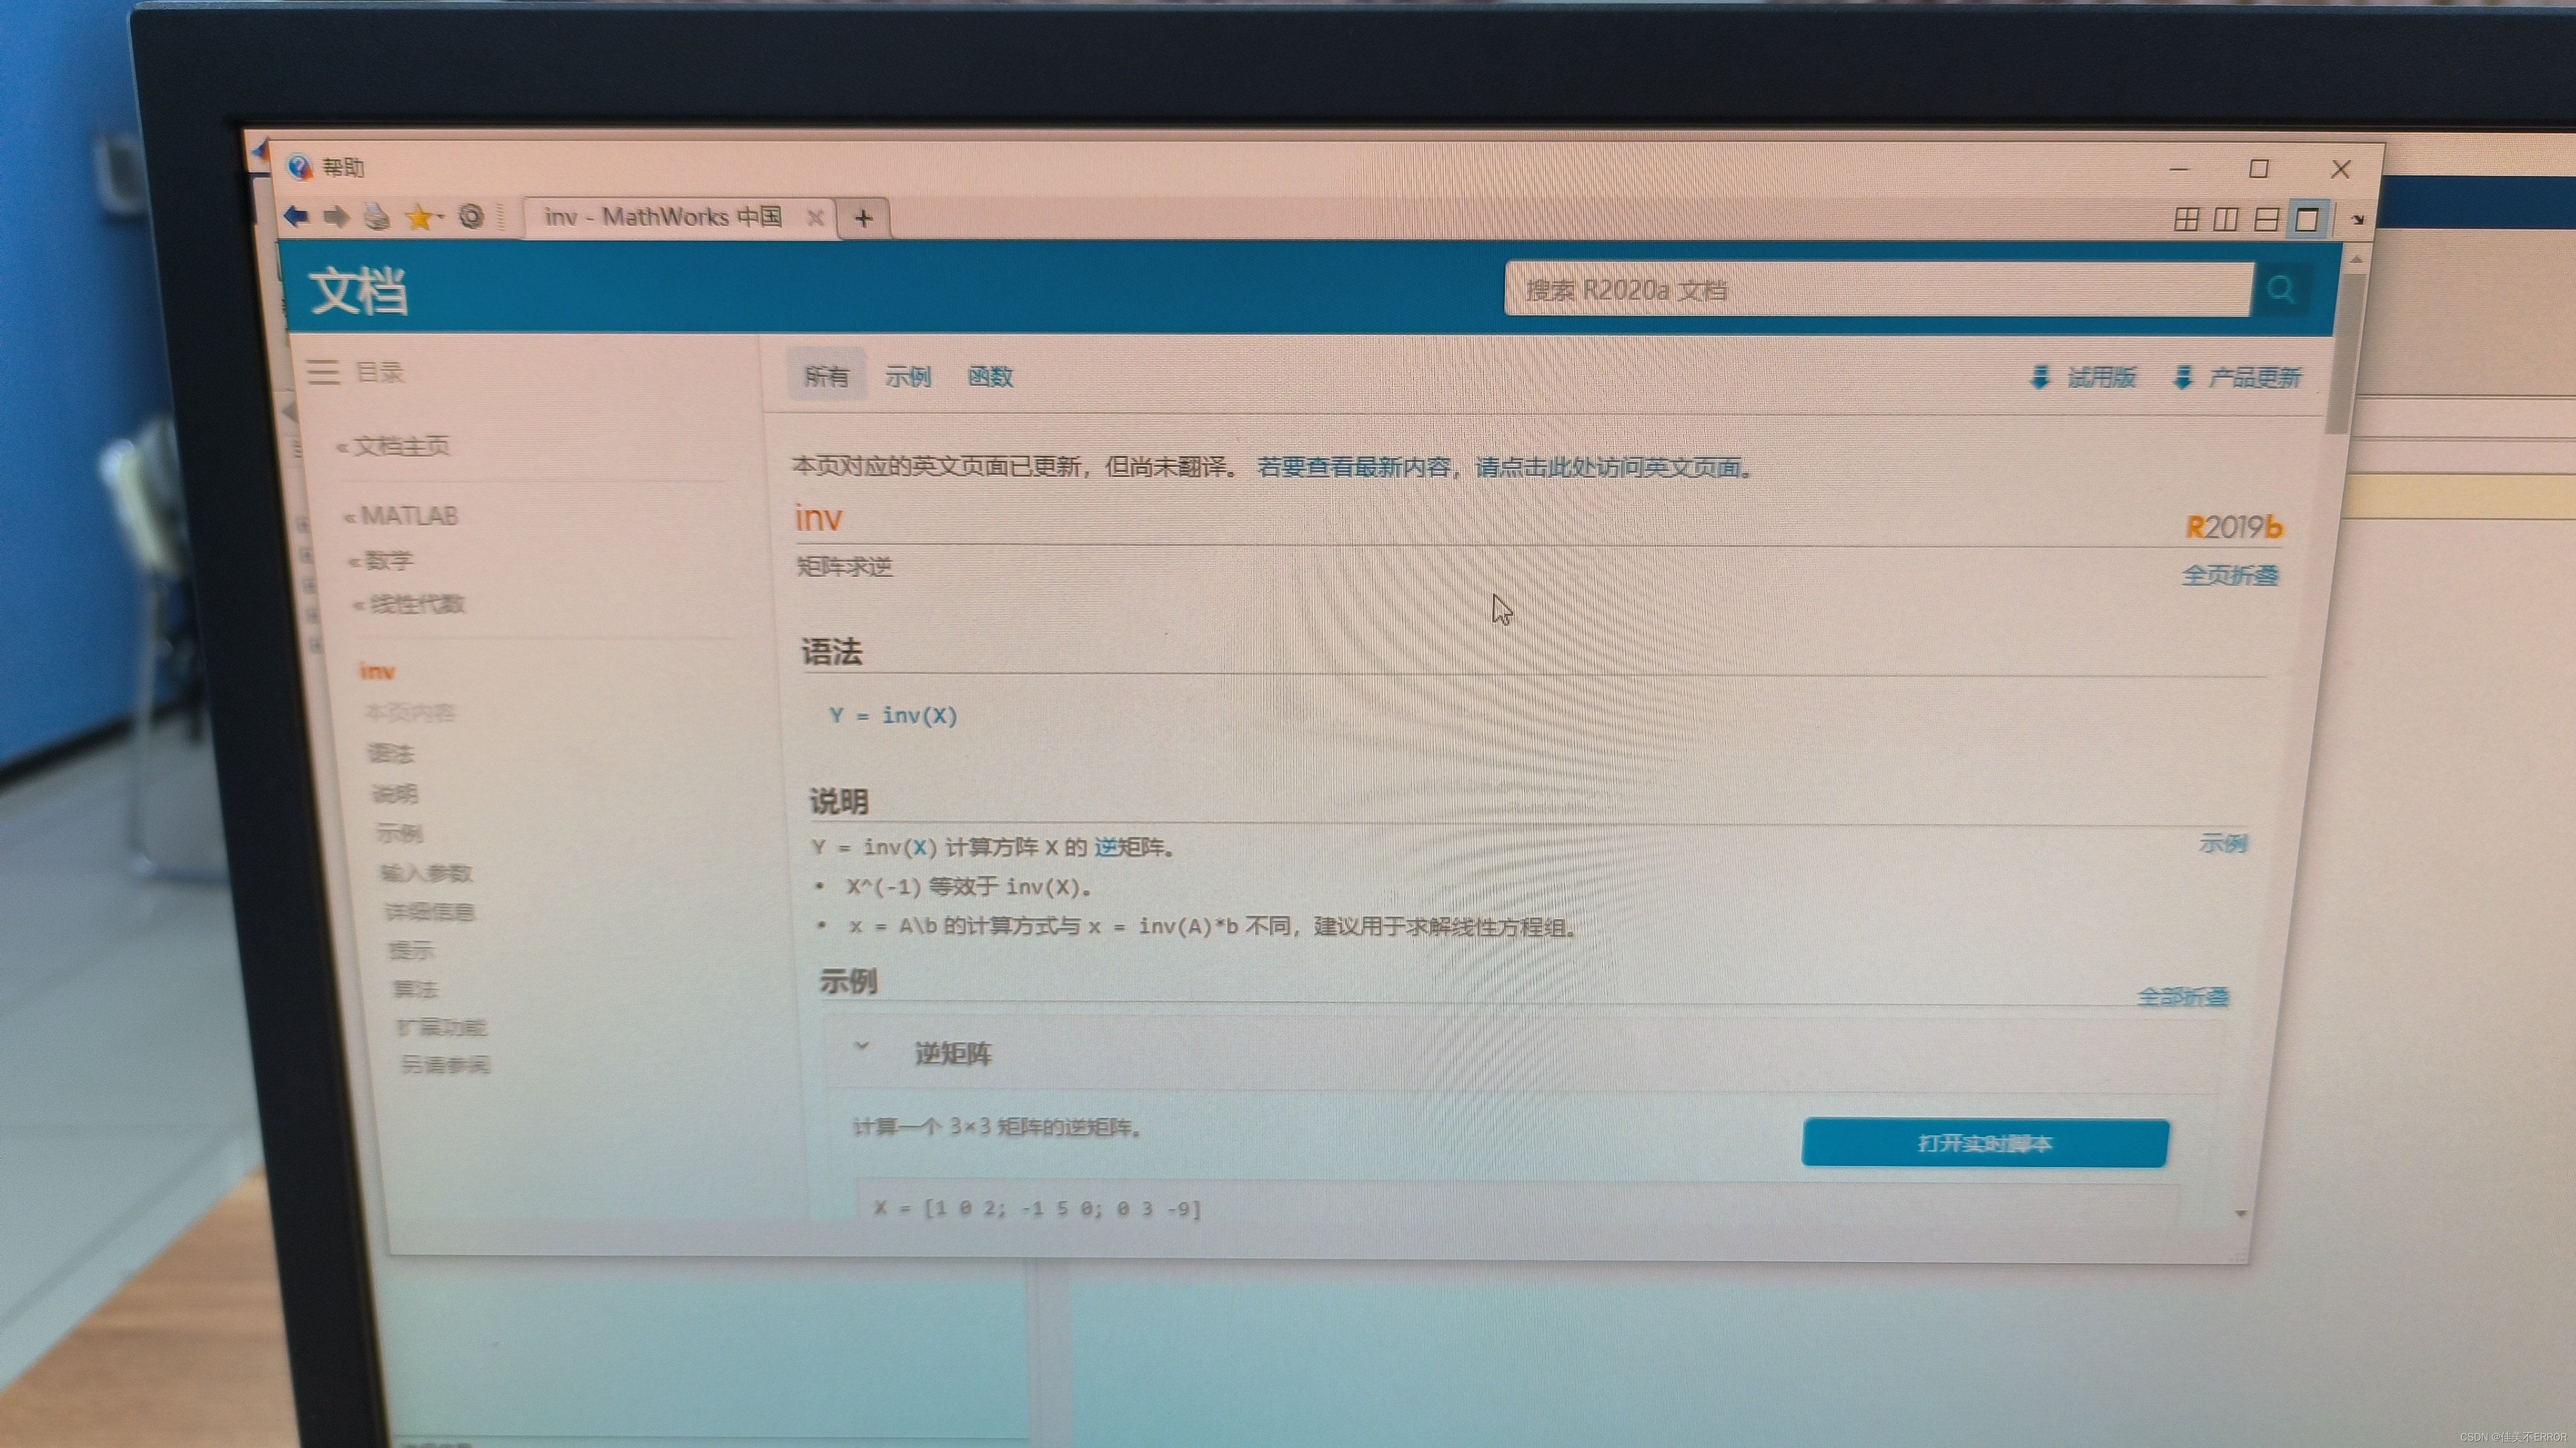Jump to 提示 section in sidebar
This screenshot has width=2576, height=1448.
tap(412, 950)
